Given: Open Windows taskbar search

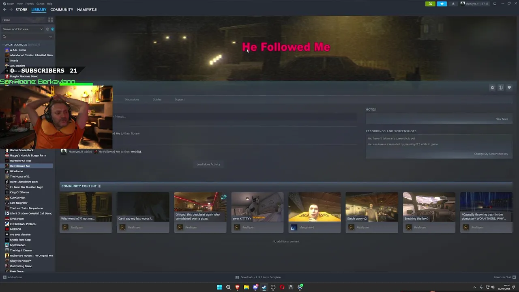Looking at the screenshot, I should [x=228, y=287].
